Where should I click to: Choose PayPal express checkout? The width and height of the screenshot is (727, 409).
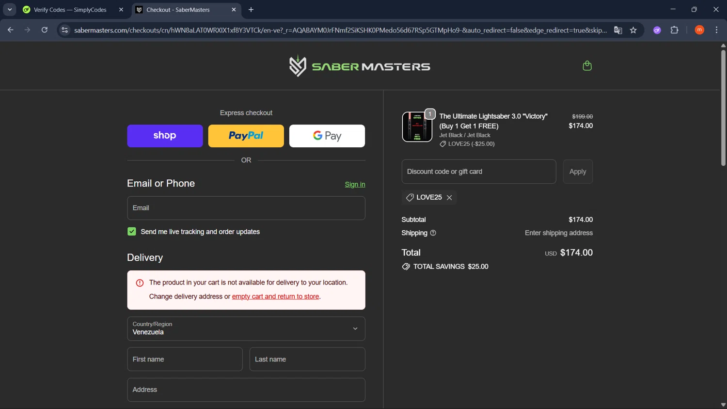click(x=246, y=136)
